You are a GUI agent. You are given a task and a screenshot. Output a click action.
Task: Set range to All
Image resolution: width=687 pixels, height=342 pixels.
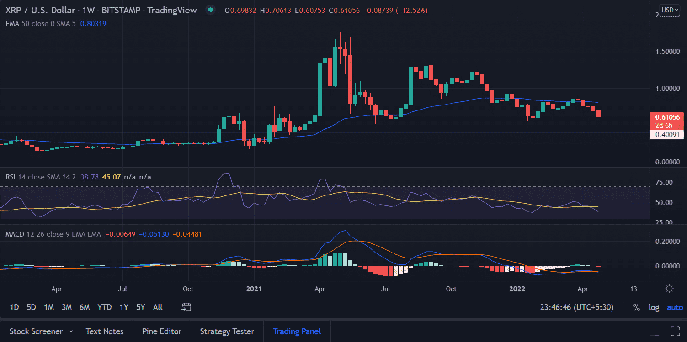[x=158, y=307]
